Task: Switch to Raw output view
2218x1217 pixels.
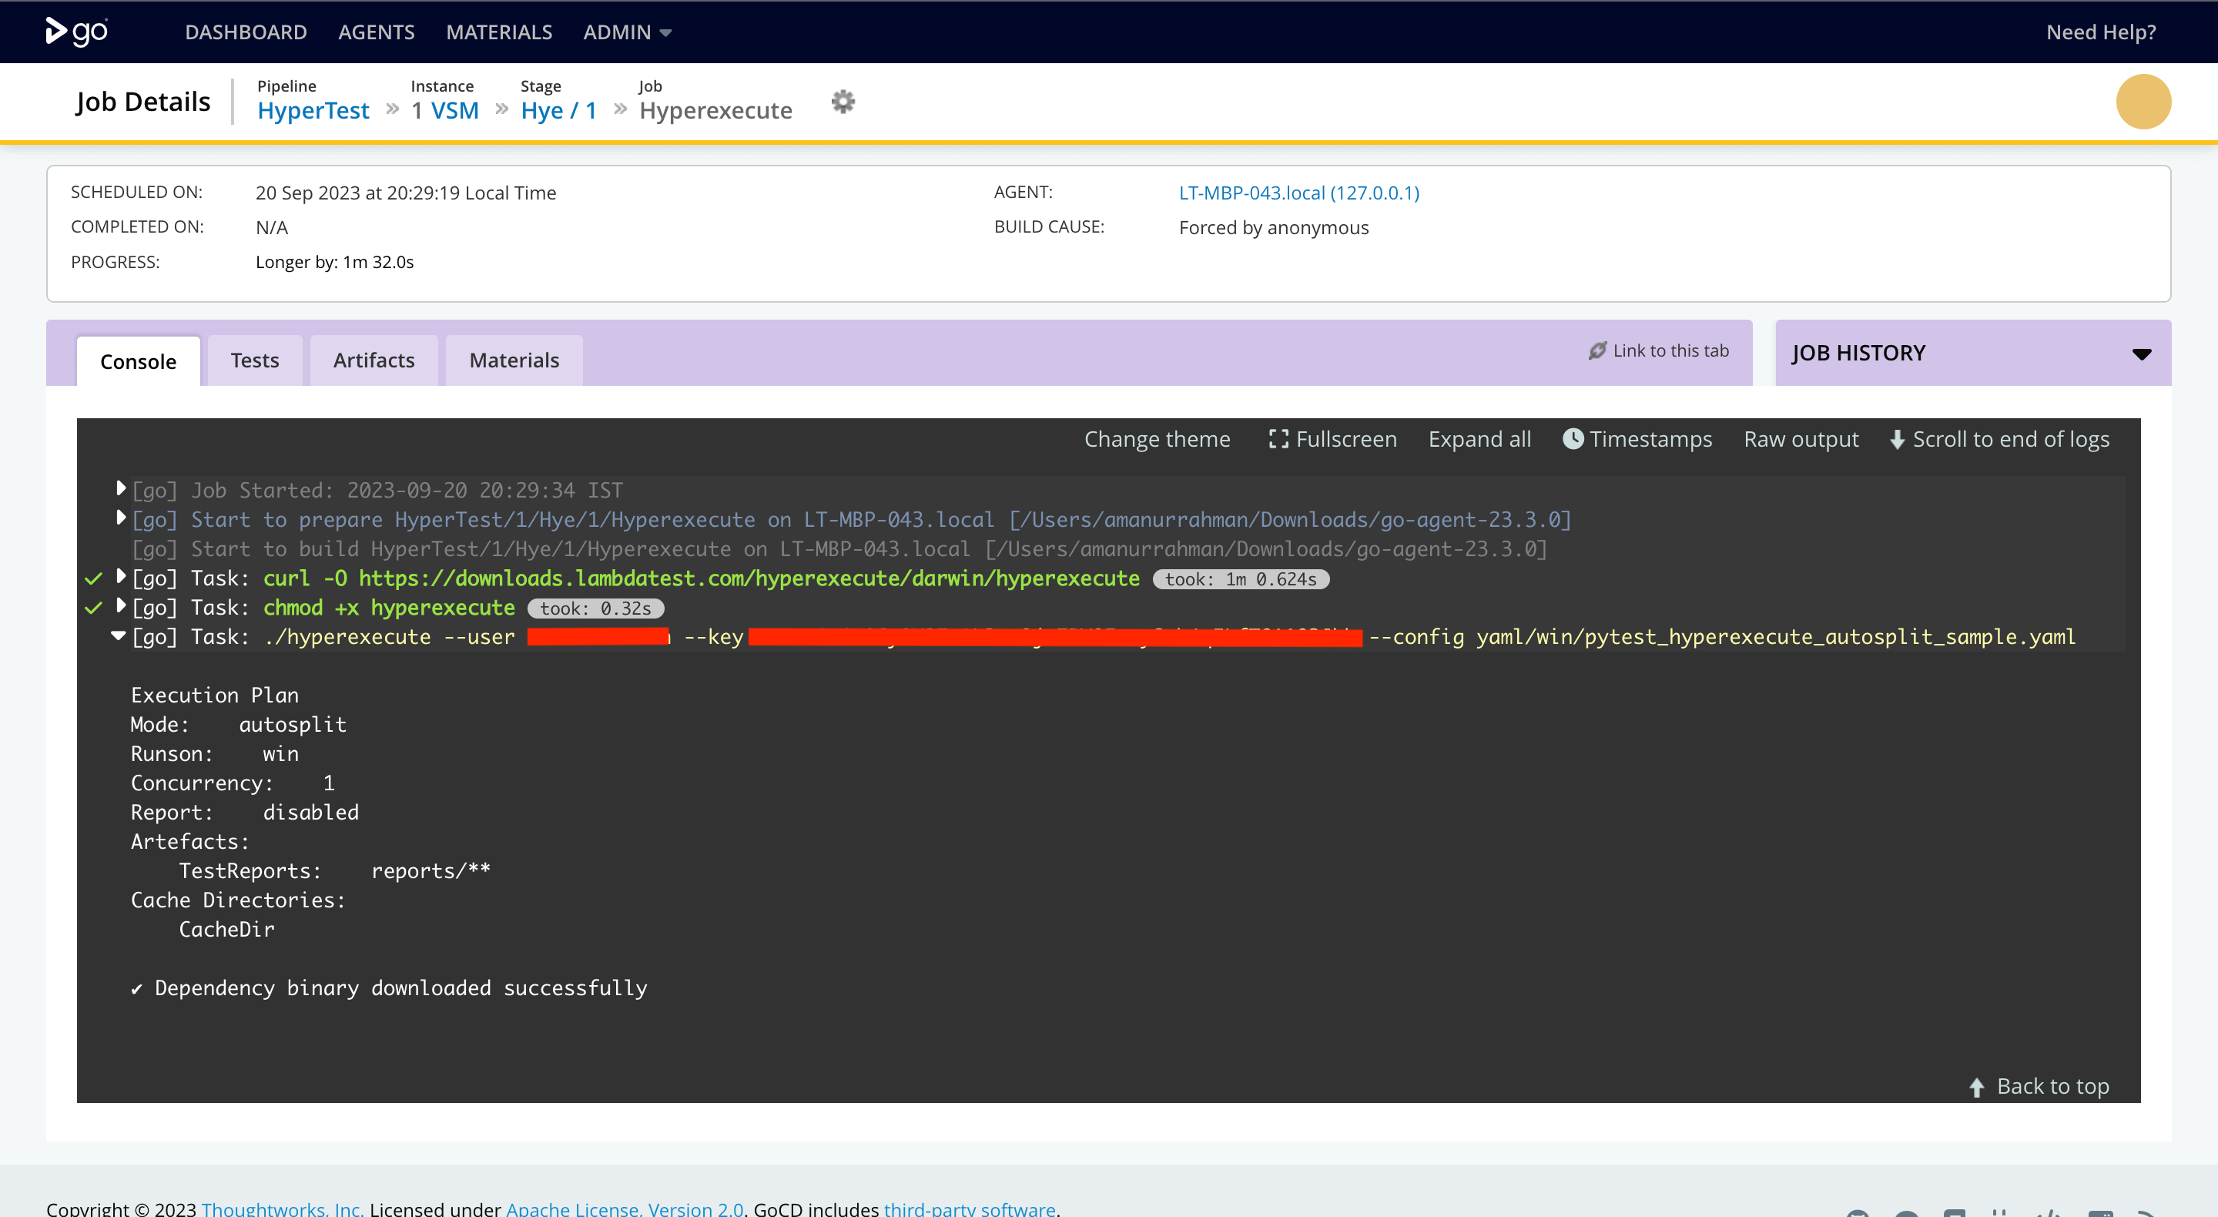Action: tap(1801, 439)
